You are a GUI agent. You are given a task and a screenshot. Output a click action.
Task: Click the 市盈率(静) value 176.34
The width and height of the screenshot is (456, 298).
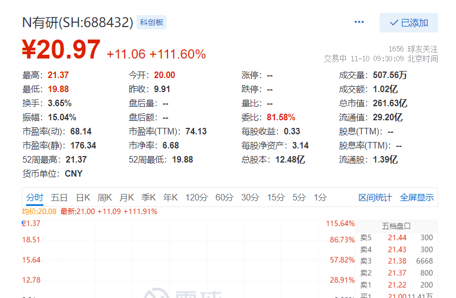tap(83, 145)
